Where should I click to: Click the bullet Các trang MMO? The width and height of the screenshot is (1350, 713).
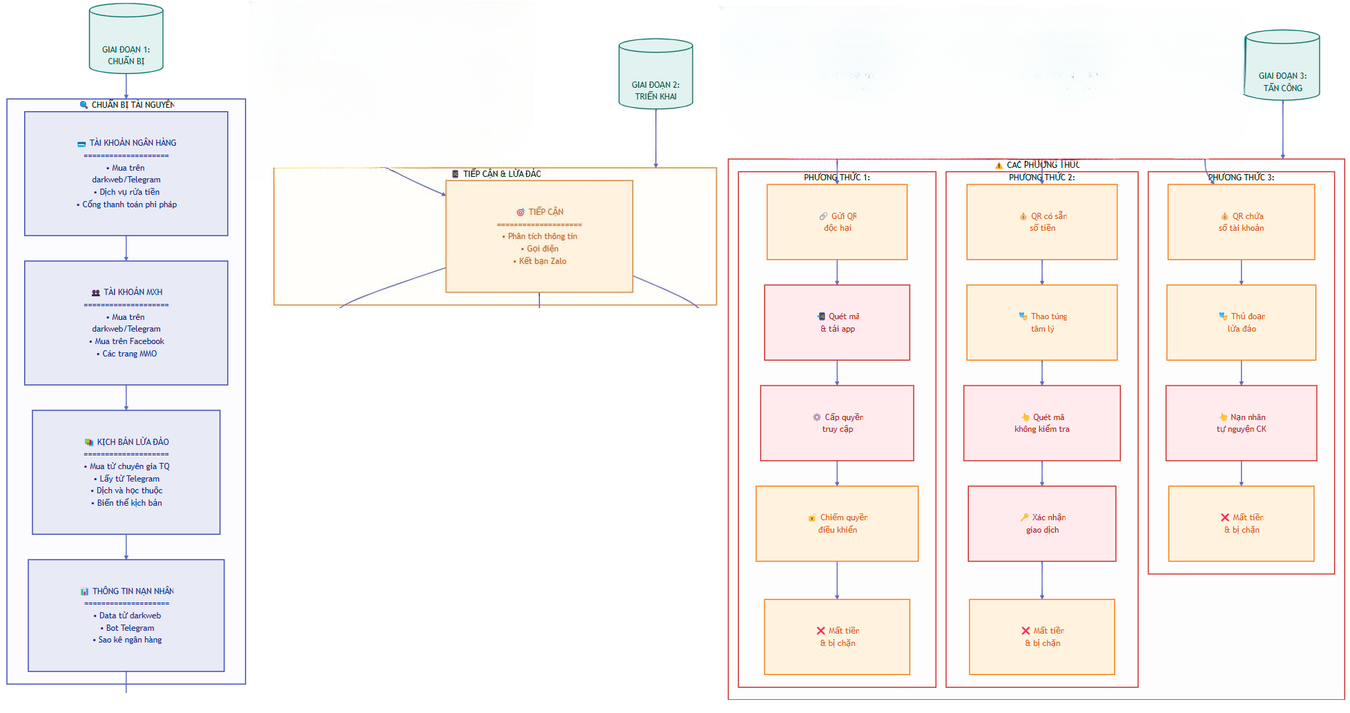(x=126, y=354)
